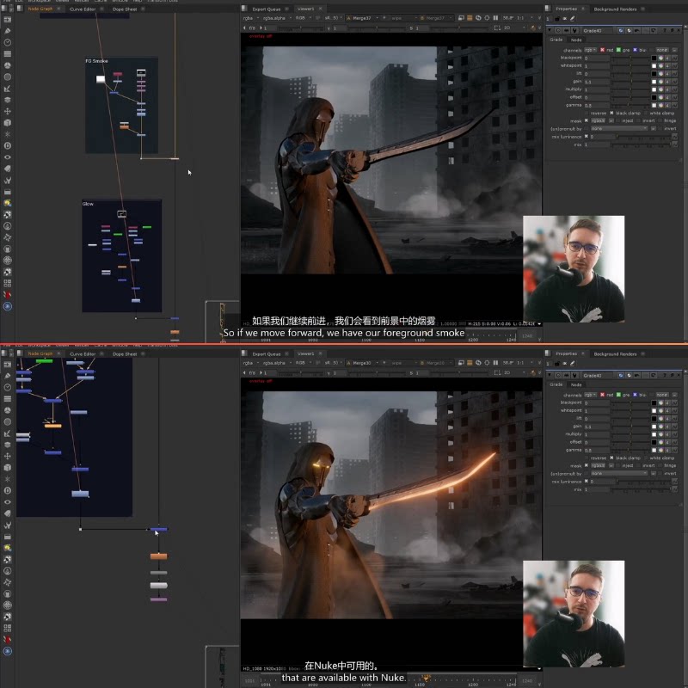Open the Keyer nodes menu in upper Nuke window
The width and height of the screenshot is (688, 688).
8,89
